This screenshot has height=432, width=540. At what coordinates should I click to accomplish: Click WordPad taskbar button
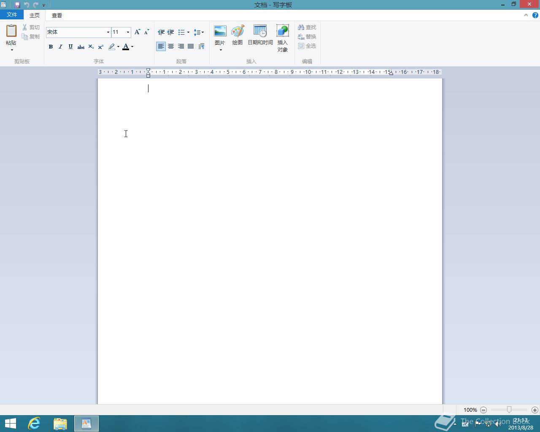click(x=86, y=424)
